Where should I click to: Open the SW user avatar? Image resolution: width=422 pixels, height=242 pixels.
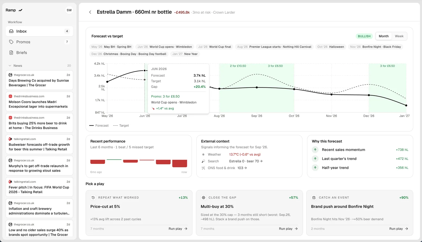click(x=69, y=10)
